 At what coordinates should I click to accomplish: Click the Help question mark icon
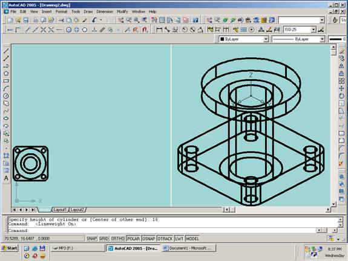click(x=195, y=20)
